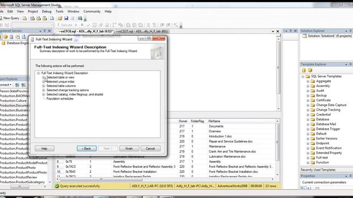This screenshot has width=353, height=198.
Task: Open the active documents dropdown arrow beside the tab close X
Action: (273, 31)
